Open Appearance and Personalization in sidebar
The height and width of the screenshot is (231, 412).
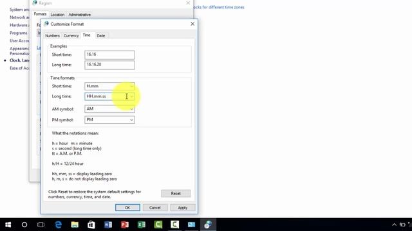(19, 51)
